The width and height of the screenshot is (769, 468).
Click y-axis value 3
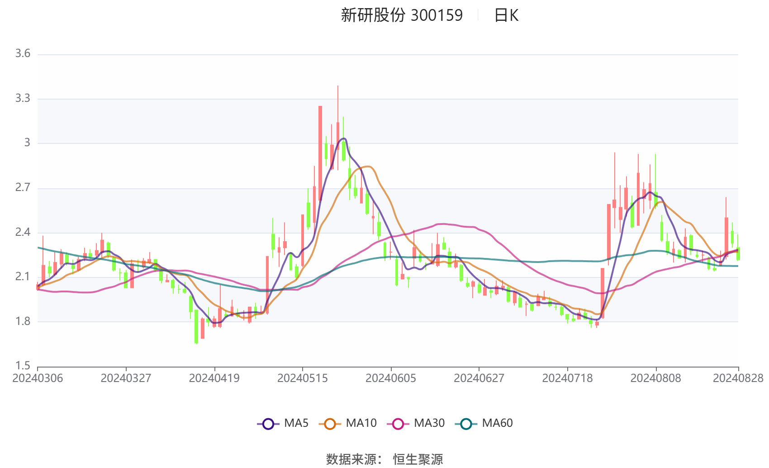[27, 143]
